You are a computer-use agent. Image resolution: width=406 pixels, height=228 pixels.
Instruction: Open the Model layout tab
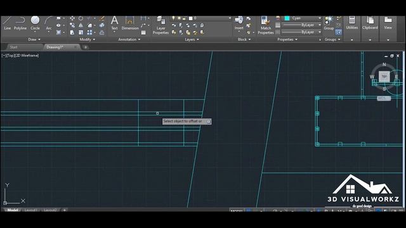13,210
